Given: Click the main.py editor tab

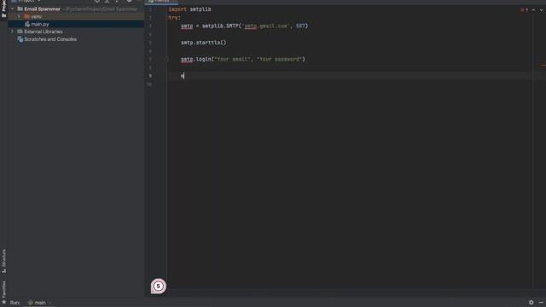Looking at the screenshot, I should pyautogui.click(x=161, y=2).
